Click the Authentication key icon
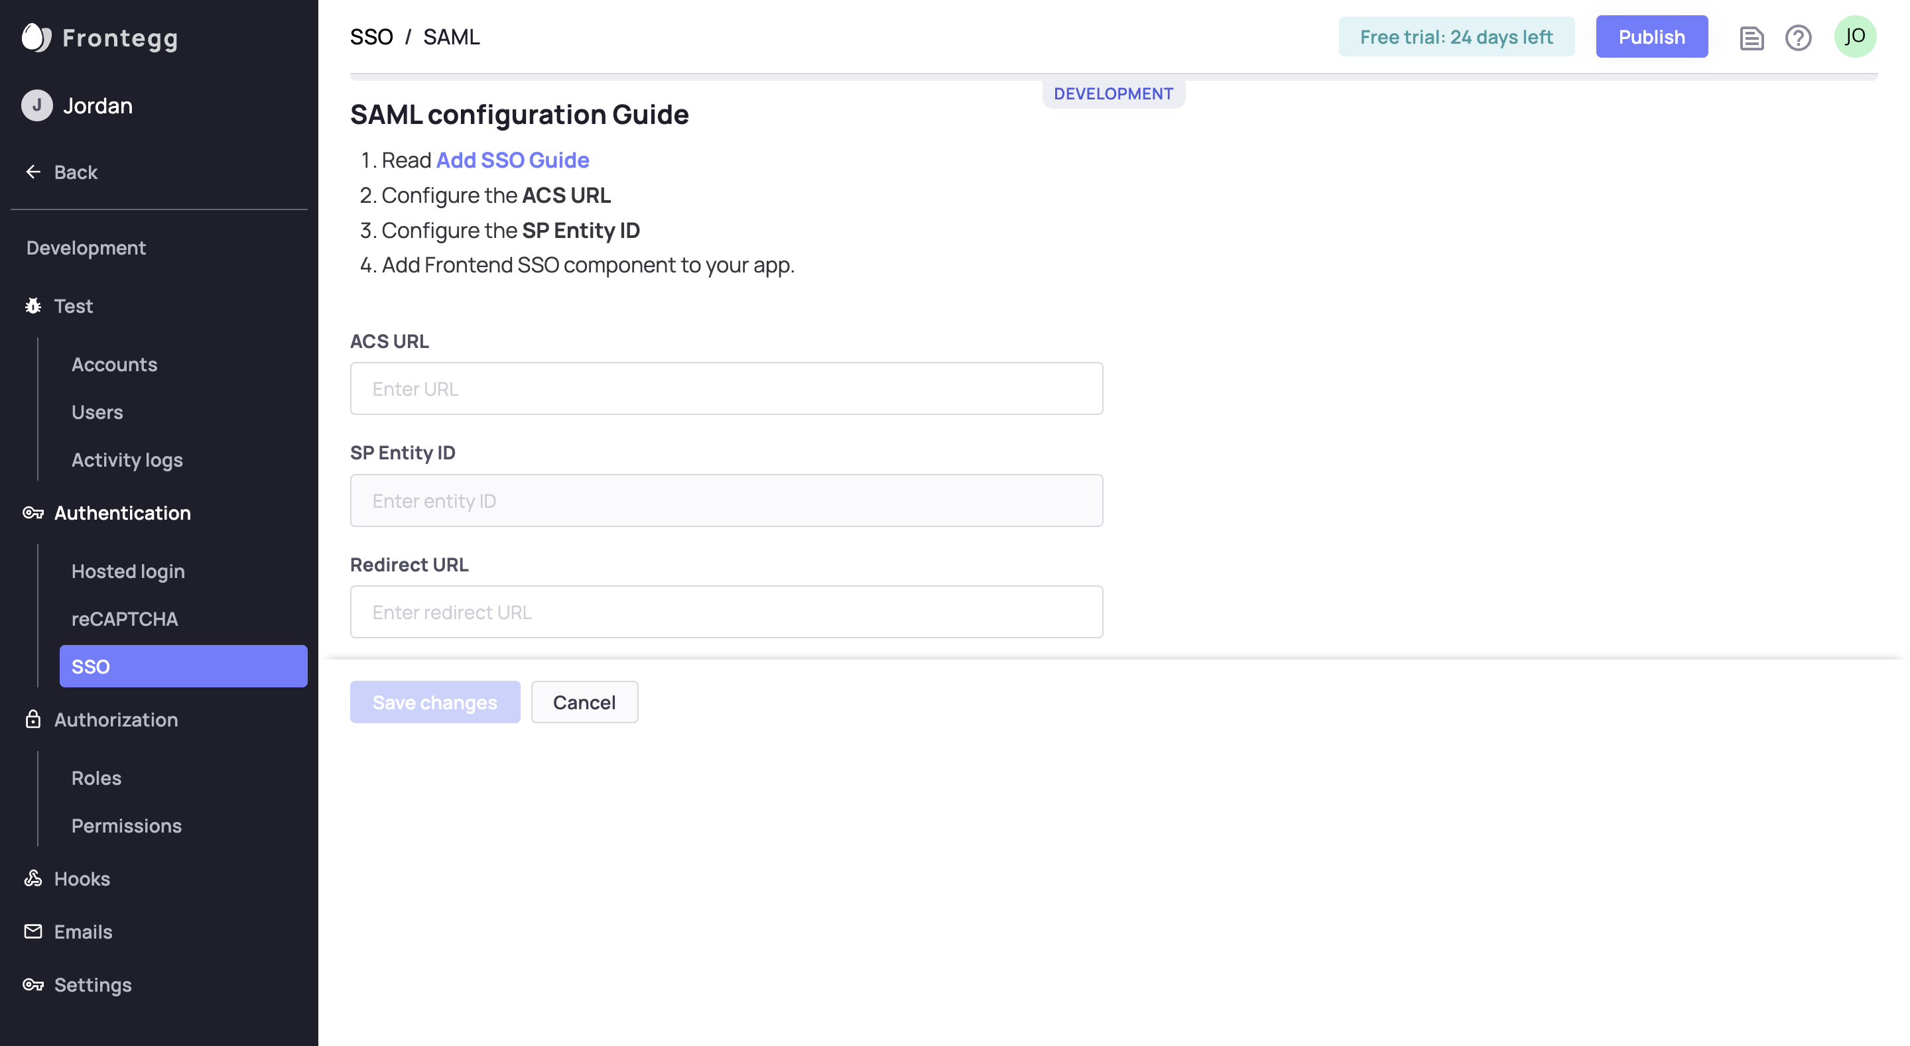This screenshot has width=1910, height=1046. pyautogui.click(x=33, y=513)
